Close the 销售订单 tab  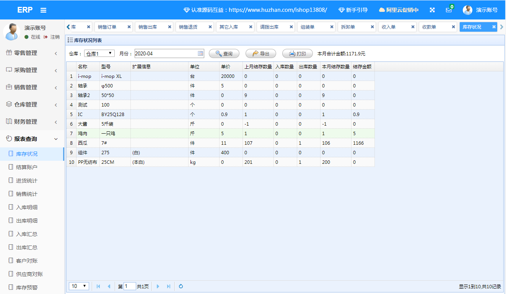129,27
